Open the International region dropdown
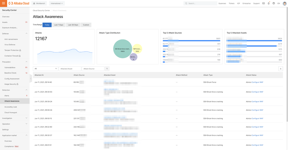Image resolution: width=288 pixels, height=150 pixels. coord(57,3)
